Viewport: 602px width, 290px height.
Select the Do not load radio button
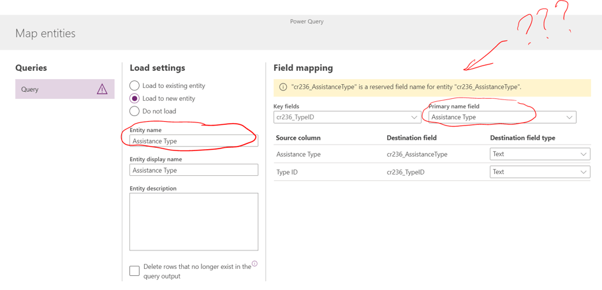[x=135, y=111]
